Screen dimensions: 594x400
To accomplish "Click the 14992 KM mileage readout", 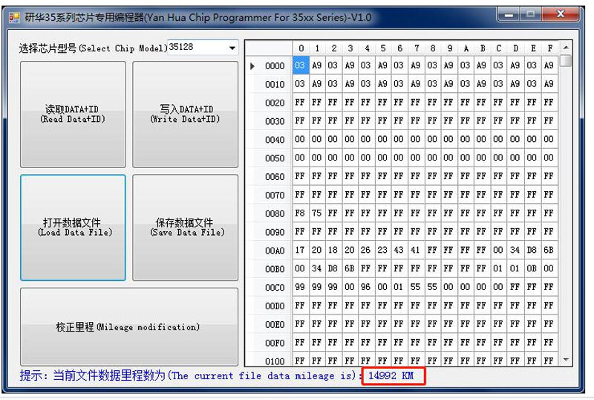I will pyautogui.click(x=394, y=376).
